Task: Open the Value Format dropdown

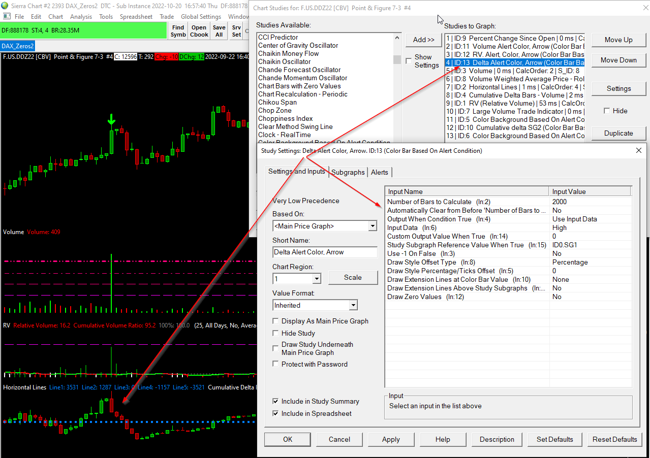Action: coord(353,305)
